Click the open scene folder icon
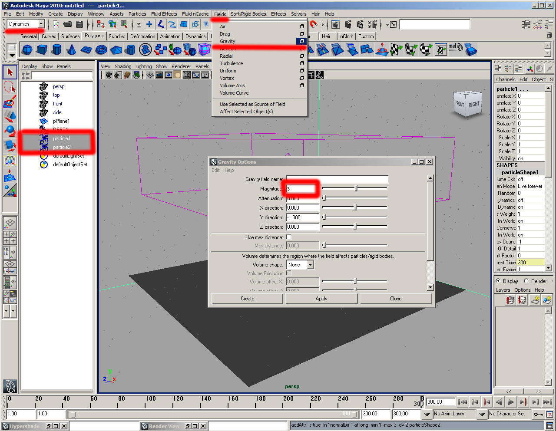This screenshot has width=556, height=431. (x=67, y=24)
